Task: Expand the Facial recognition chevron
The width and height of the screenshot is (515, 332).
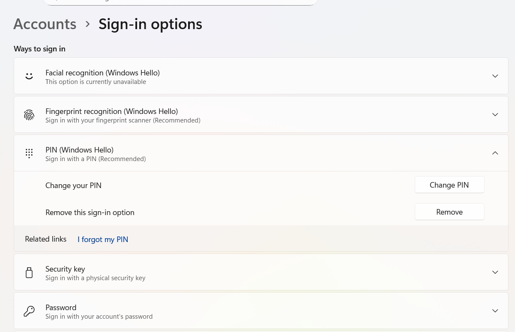Action: [x=495, y=76]
